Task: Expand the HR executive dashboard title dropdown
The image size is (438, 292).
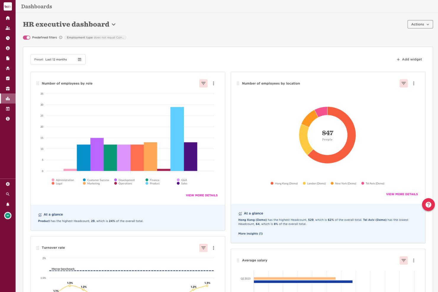Action: [x=114, y=25]
